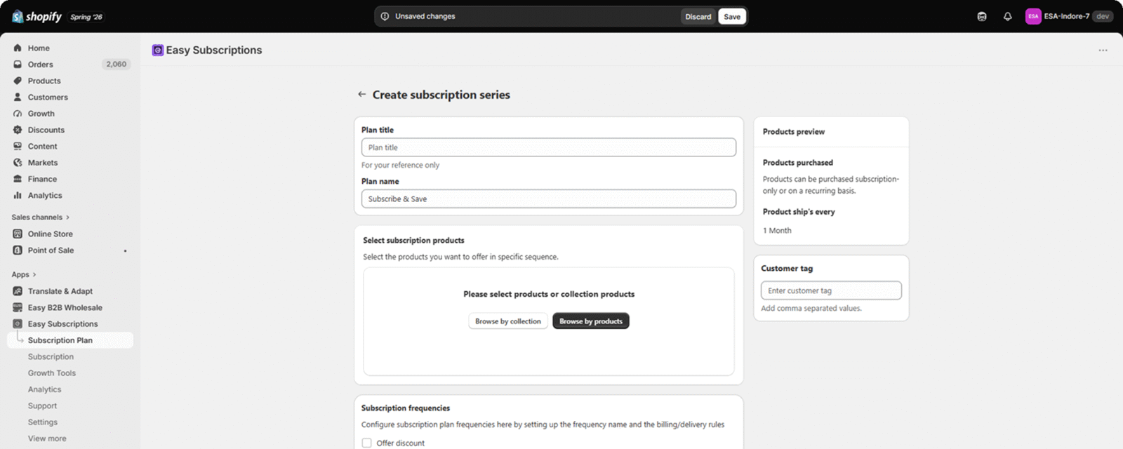Screen dimensions: 1123x449
Task: Click the Easy Subscriptions sidebar app icon
Action: click(18, 323)
